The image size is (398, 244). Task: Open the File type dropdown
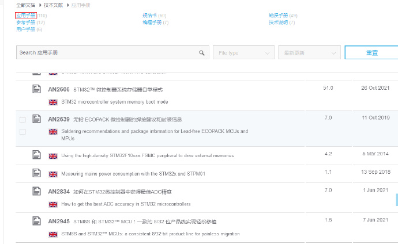click(x=243, y=52)
